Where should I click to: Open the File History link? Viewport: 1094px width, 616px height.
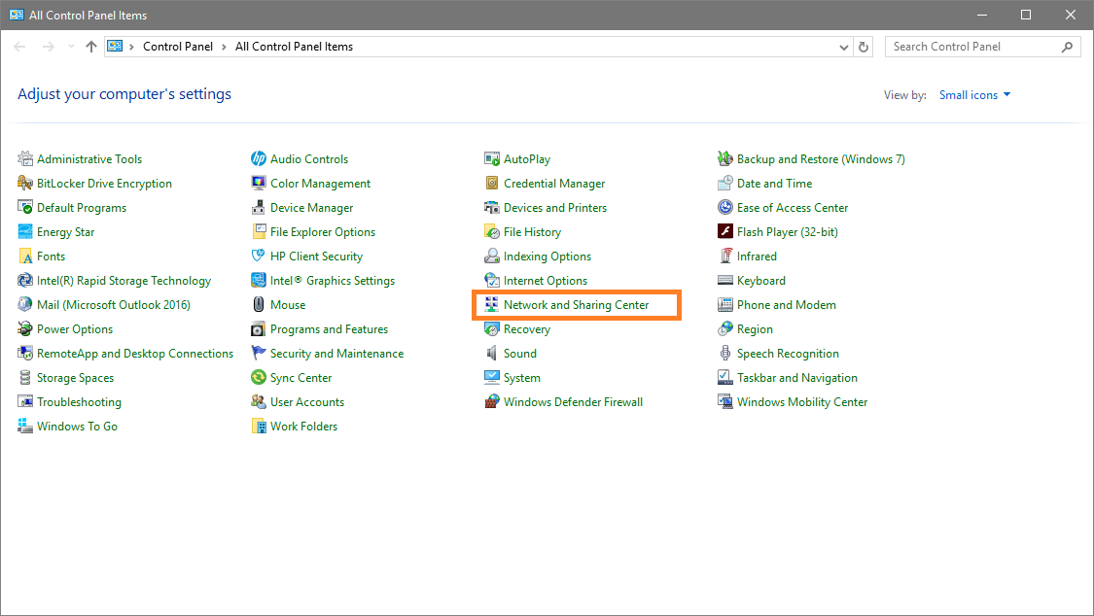tap(532, 232)
